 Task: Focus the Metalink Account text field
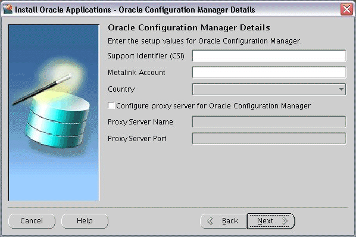269,73
